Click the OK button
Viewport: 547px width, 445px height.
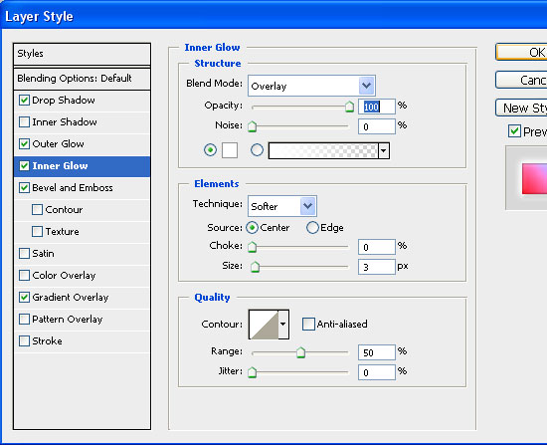521,52
